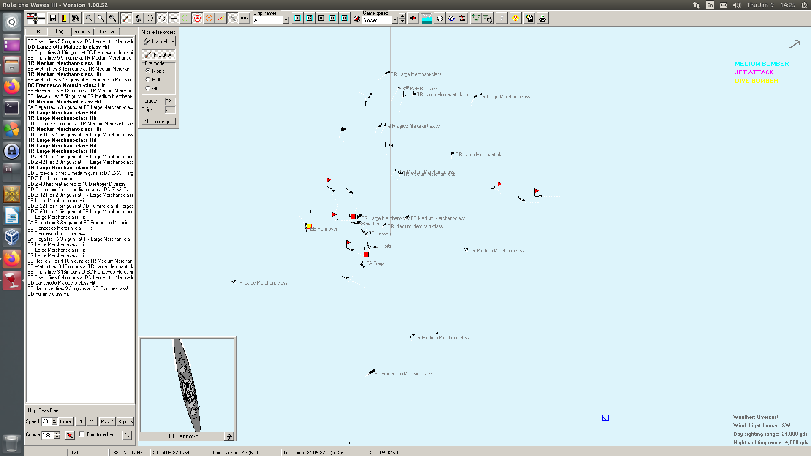811x456 pixels.
Task: Open the Reports tab
Action: click(x=82, y=32)
